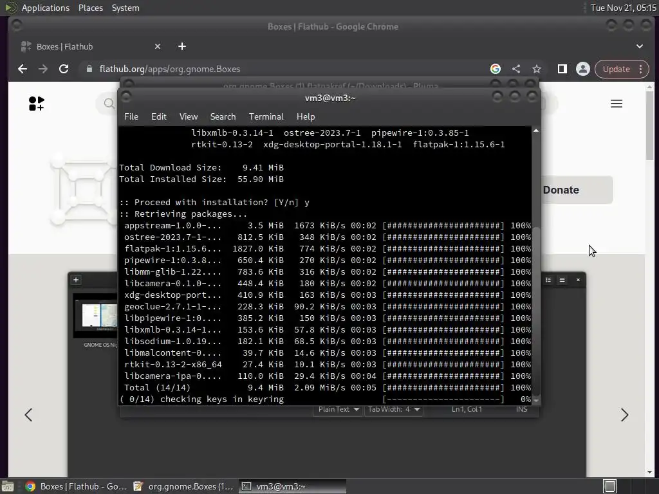Click the X in Boxes screenshot
659x494 pixels.
[578, 280]
